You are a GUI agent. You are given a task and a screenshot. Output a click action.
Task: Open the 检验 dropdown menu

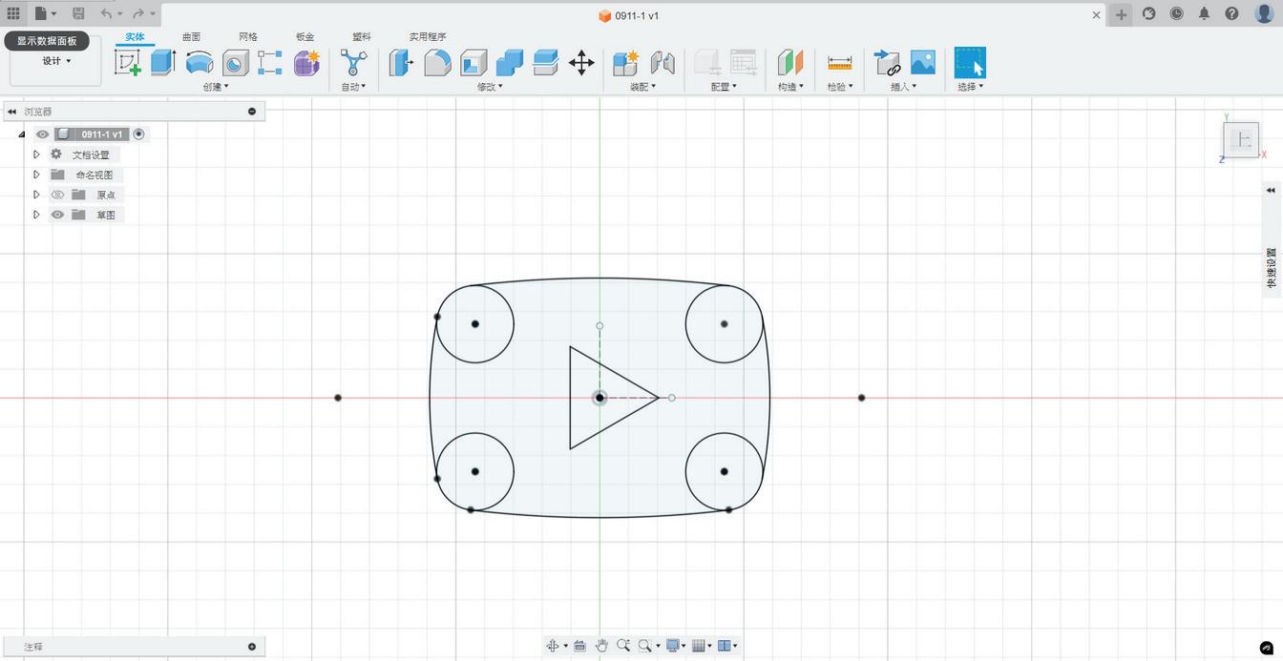(x=840, y=87)
